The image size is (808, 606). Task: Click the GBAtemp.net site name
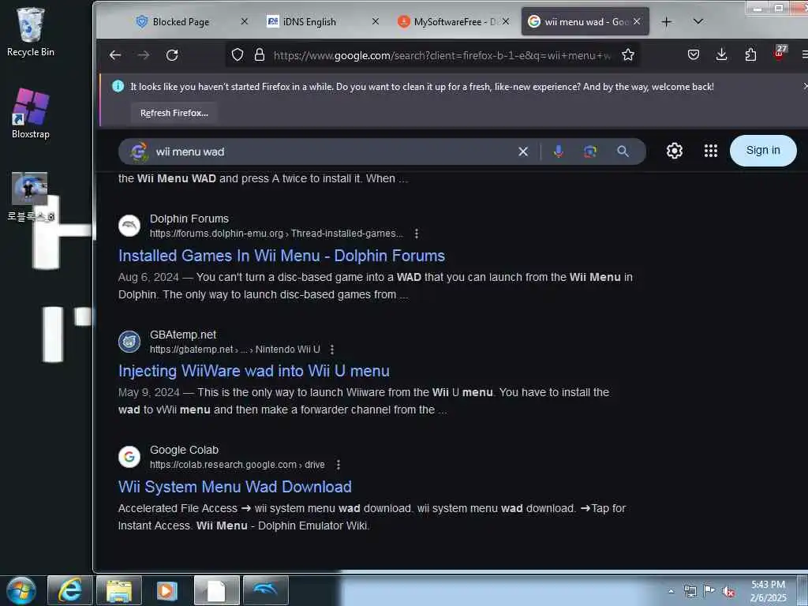click(183, 335)
